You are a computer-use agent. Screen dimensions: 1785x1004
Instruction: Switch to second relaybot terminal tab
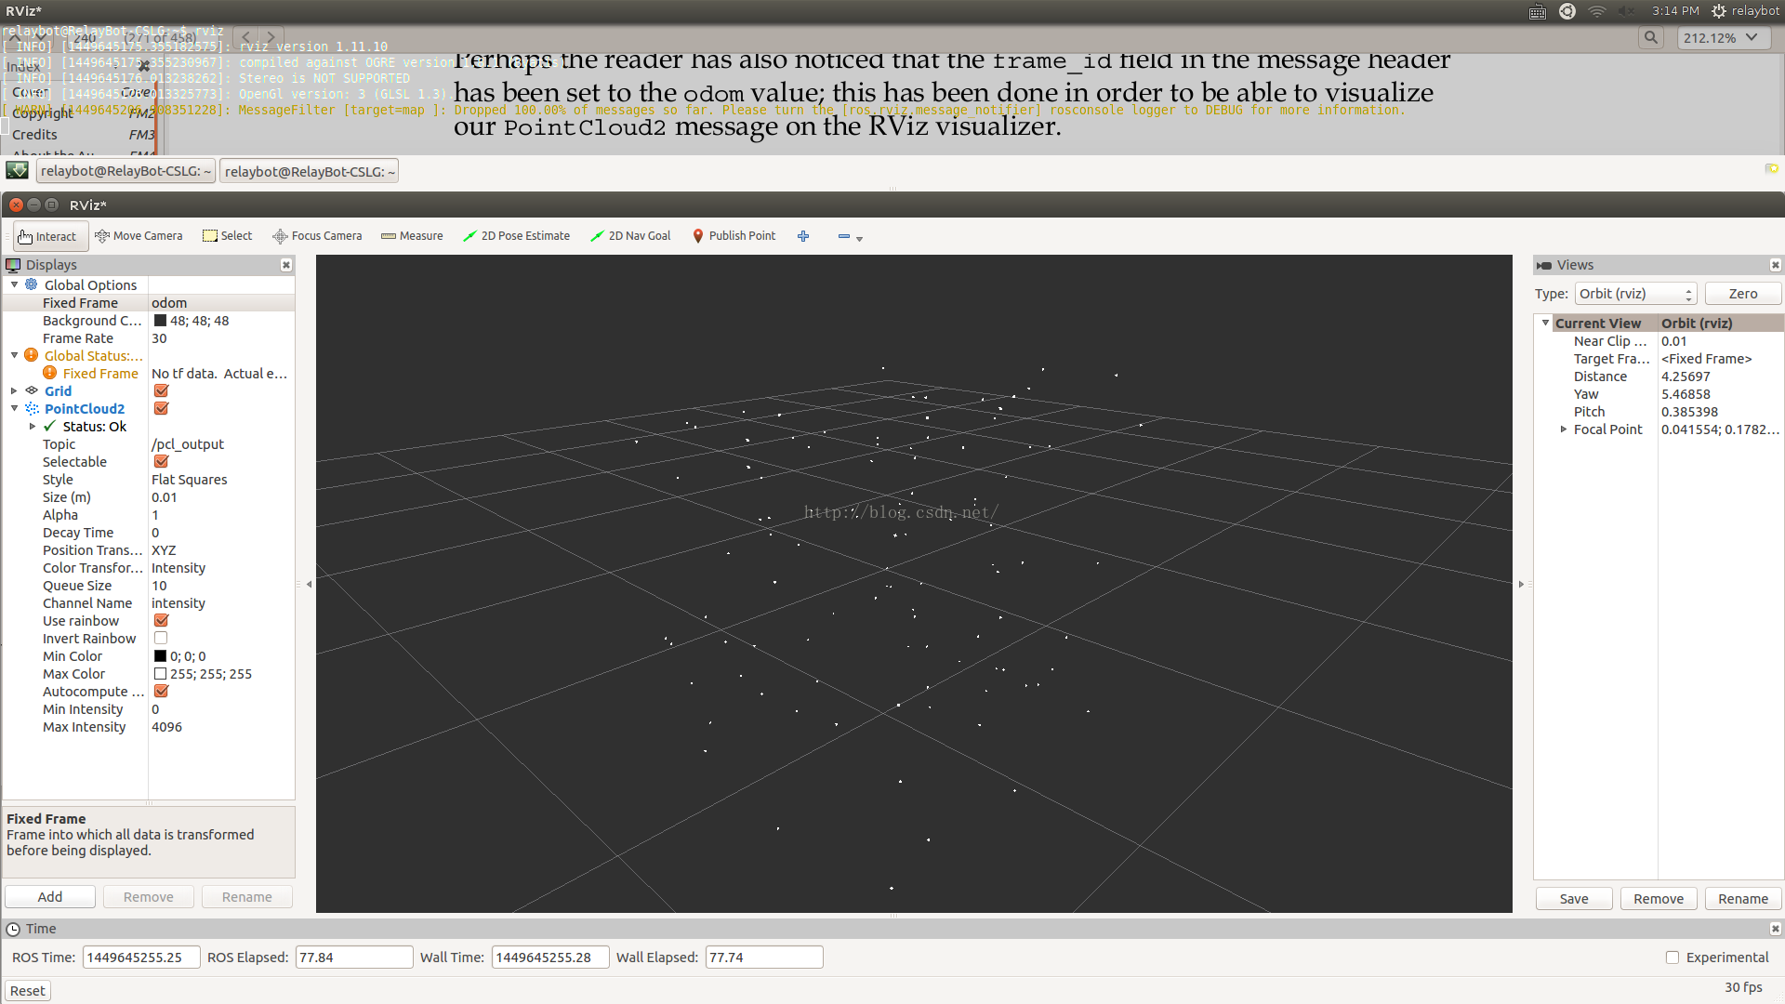point(310,171)
